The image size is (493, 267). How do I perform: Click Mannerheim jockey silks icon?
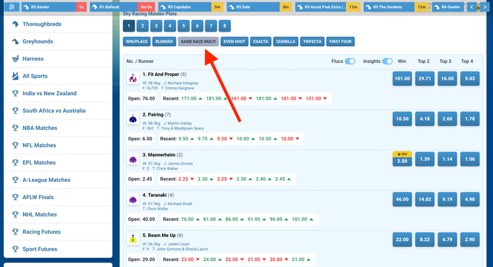pyautogui.click(x=132, y=158)
